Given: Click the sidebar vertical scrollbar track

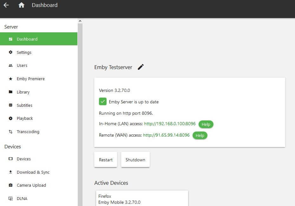Looking at the screenshot, I should click(80, 115).
